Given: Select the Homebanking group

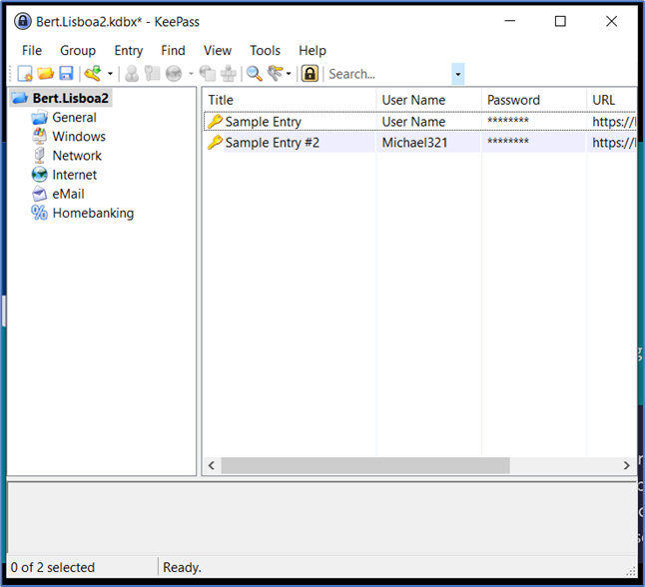Looking at the screenshot, I should click(x=94, y=213).
